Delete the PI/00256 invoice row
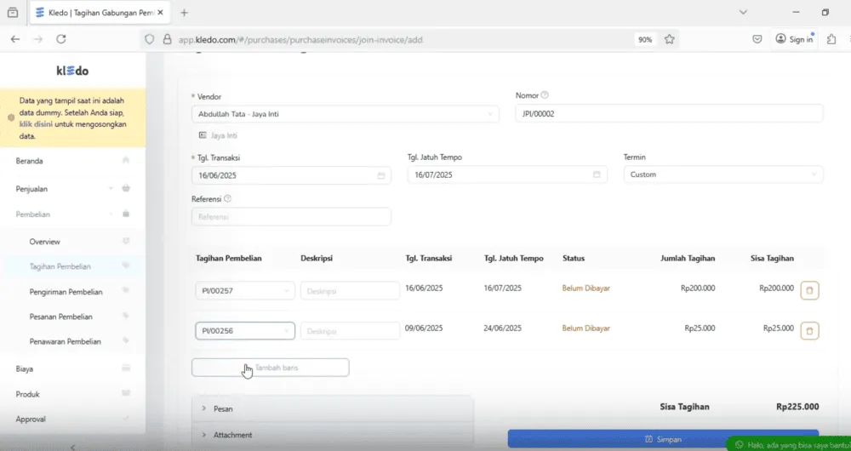Viewport: 851px width, 451px height. [809, 330]
